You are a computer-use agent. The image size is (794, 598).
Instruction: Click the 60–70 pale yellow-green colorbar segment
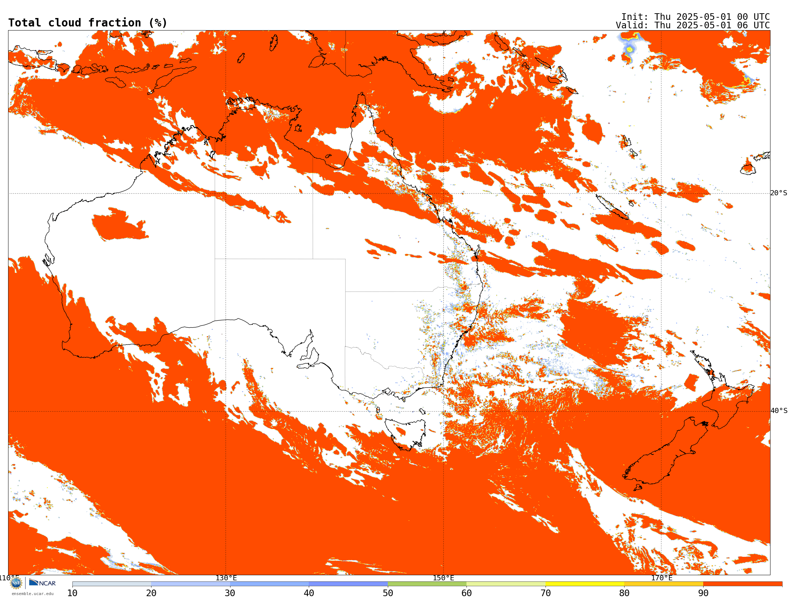pyautogui.click(x=506, y=584)
